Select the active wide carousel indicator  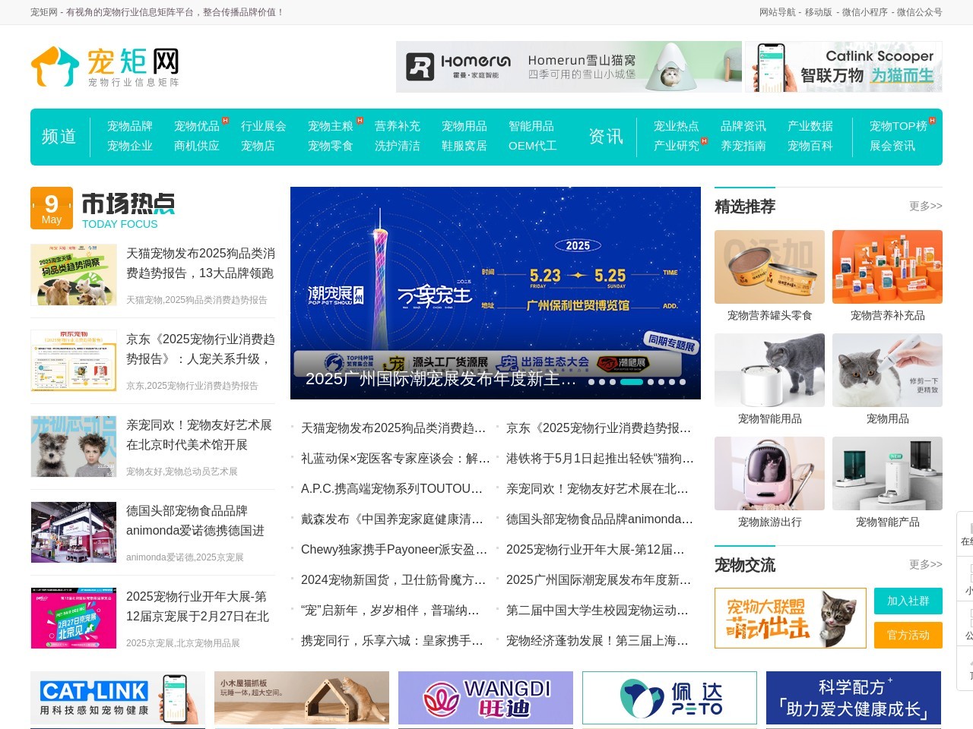(632, 382)
